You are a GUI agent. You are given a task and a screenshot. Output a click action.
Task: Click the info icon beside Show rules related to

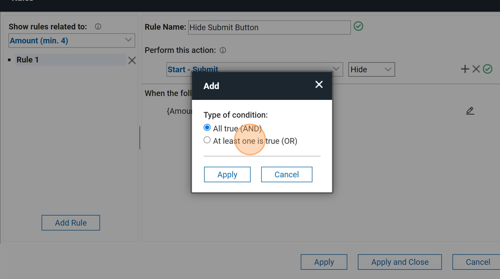98,27
